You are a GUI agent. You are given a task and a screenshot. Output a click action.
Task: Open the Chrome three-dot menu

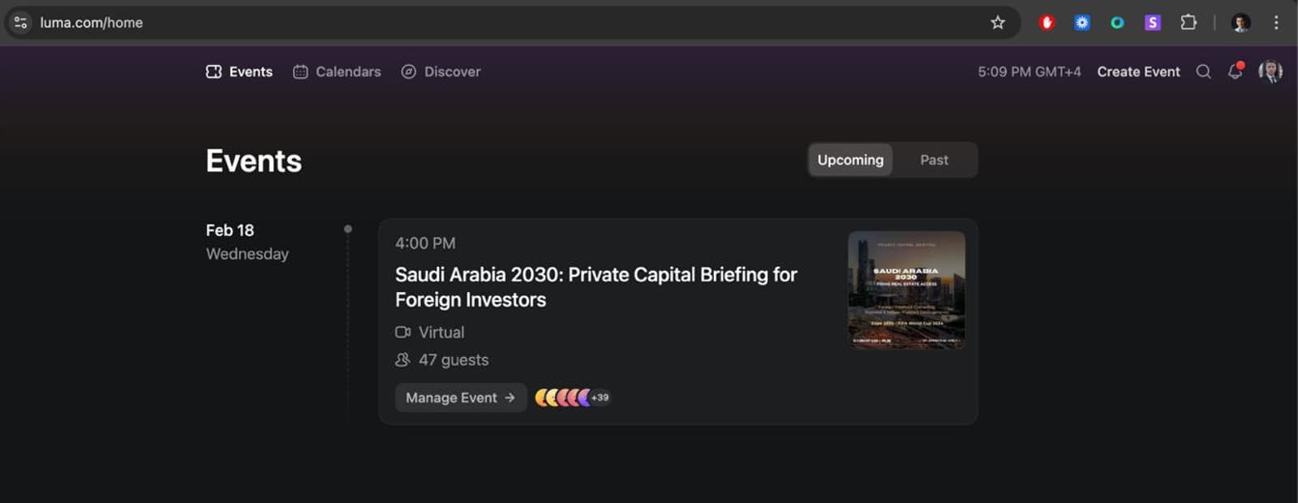[1276, 23]
